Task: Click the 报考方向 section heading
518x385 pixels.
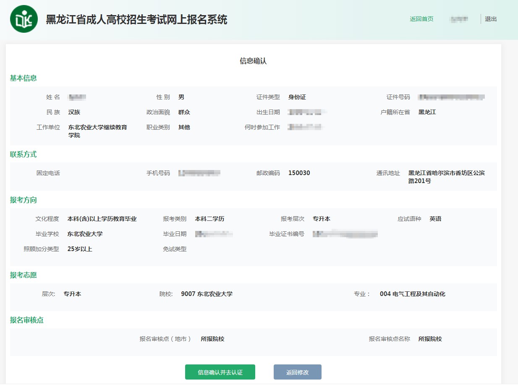Action: [24, 200]
